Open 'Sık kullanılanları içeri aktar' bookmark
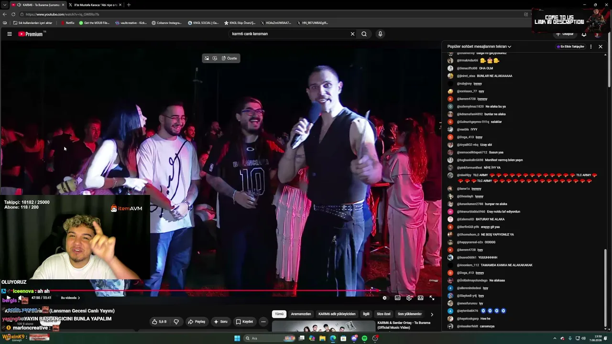 point(33,22)
